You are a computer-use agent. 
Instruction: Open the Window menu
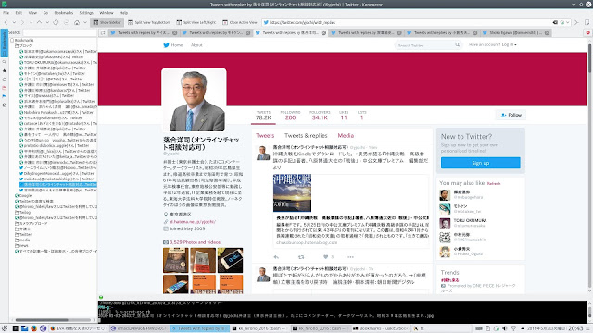[x=107, y=12]
